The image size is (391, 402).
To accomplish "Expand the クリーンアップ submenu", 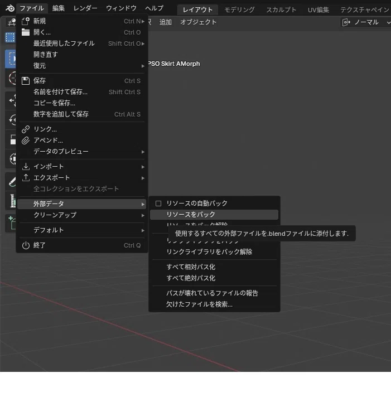I will [x=82, y=215].
